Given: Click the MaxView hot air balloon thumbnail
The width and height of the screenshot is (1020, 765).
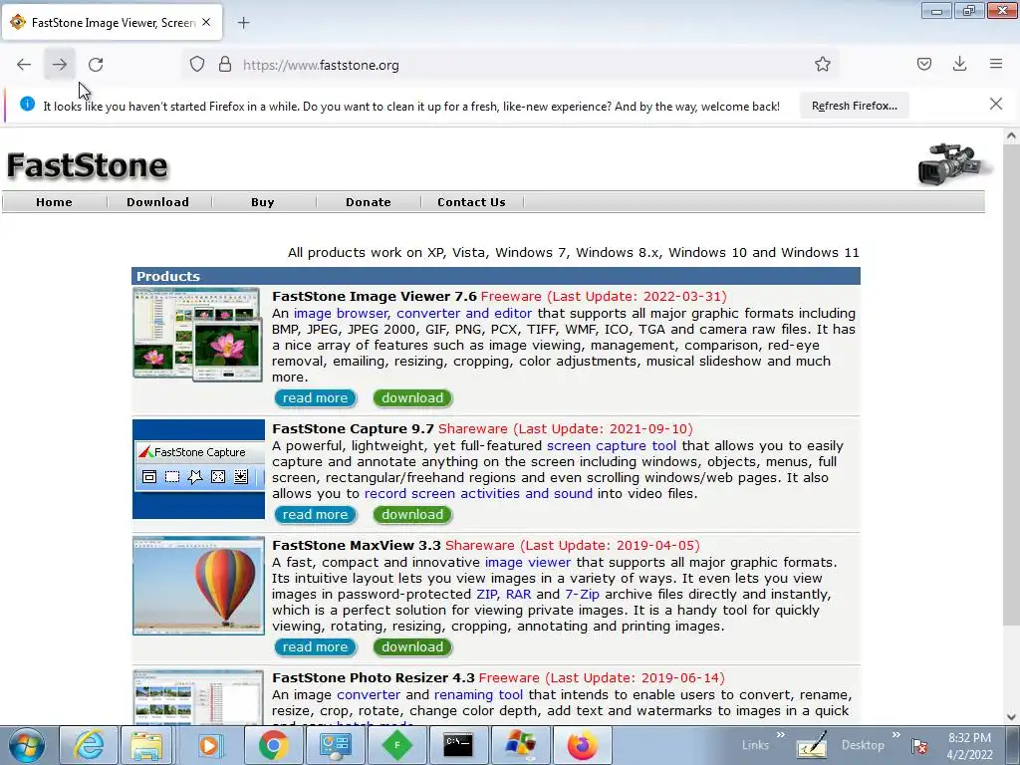Looking at the screenshot, I should click(198, 586).
